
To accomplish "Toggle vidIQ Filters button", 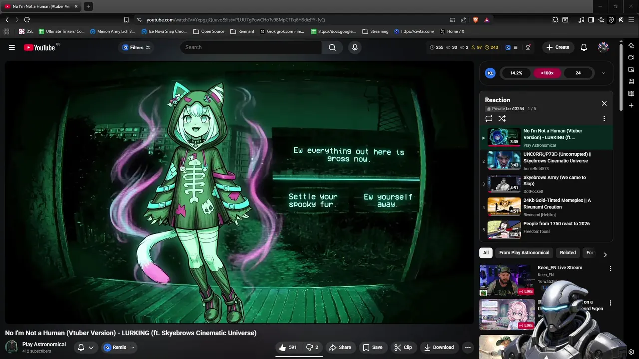I will point(136,47).
